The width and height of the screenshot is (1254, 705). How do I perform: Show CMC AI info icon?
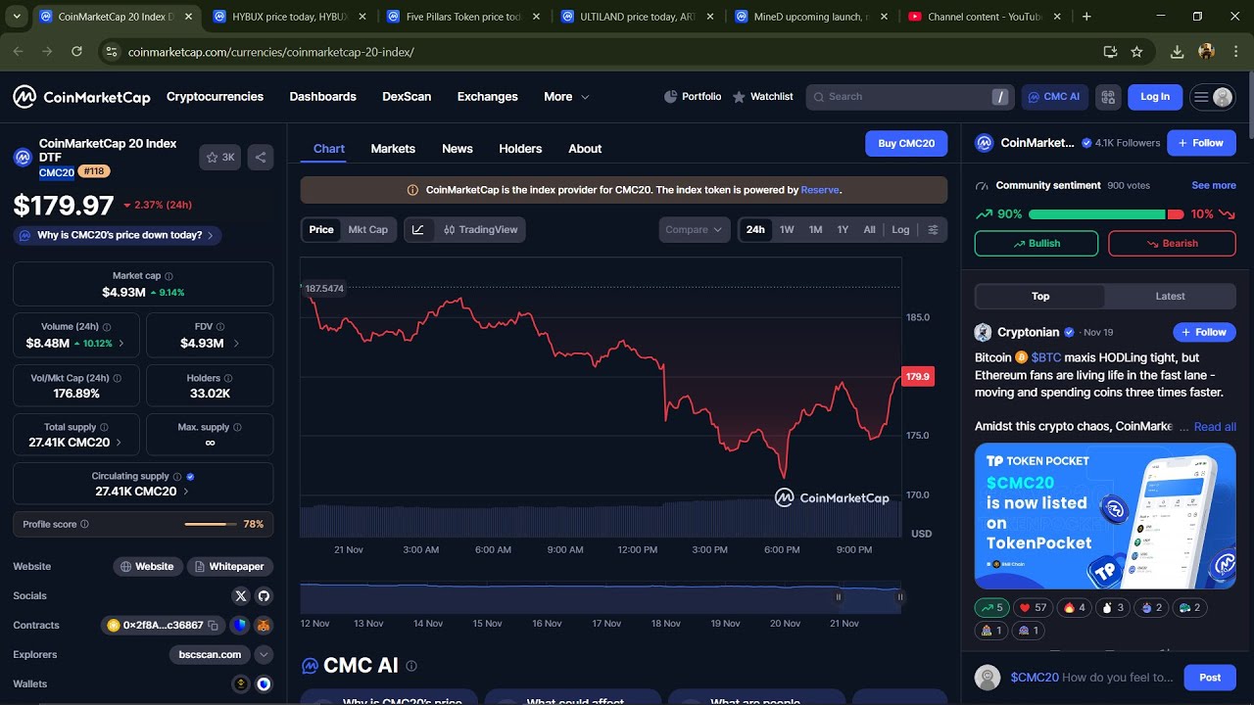[411, 666]
